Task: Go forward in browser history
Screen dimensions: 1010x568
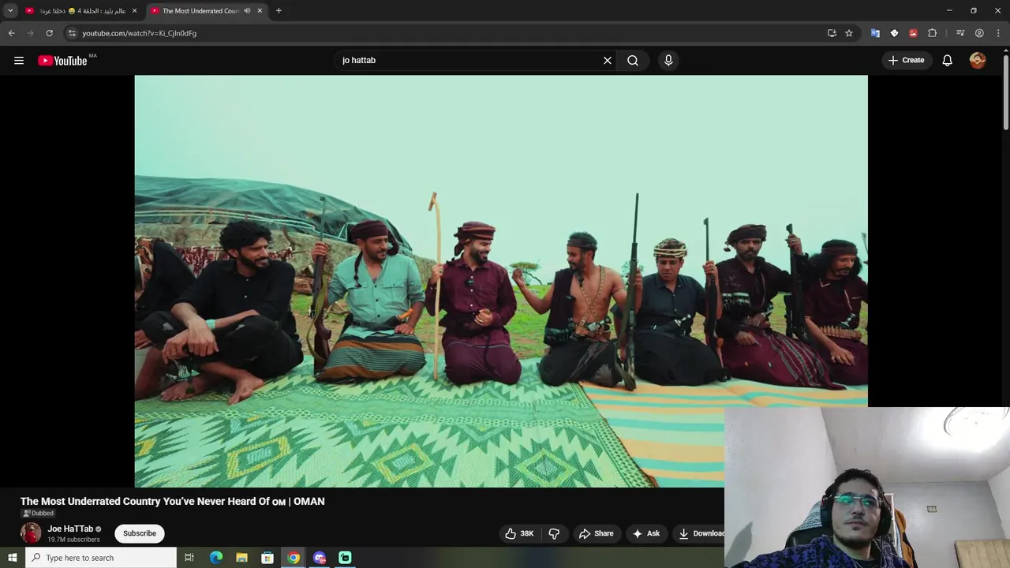Action: click(x=30, y=33)
